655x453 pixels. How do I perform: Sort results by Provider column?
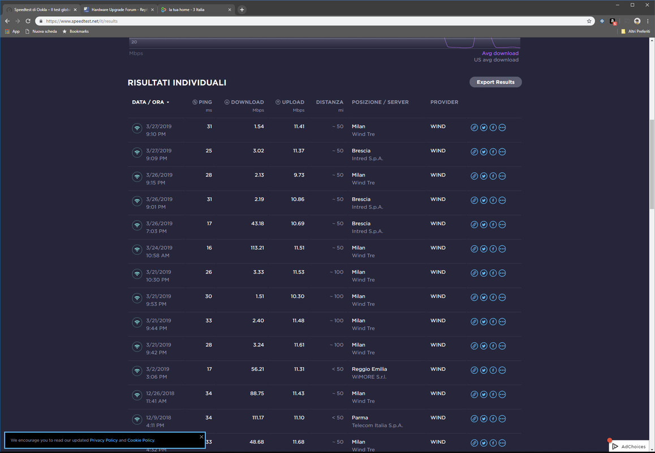[x=445, y=102]
